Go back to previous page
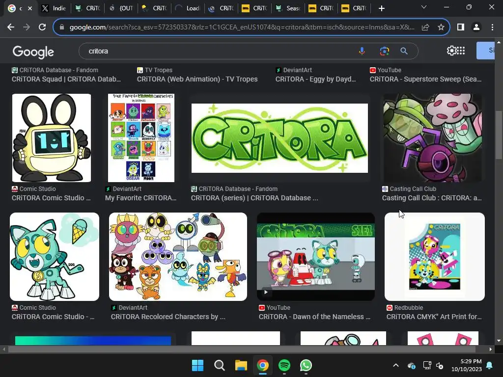 click(11, 27)
